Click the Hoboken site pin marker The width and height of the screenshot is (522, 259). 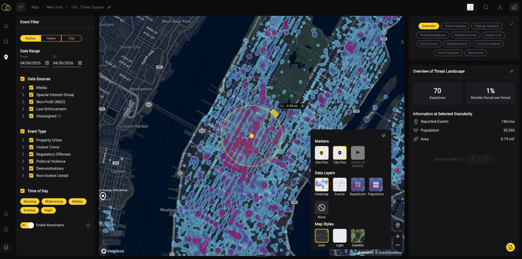coord(103,196)
